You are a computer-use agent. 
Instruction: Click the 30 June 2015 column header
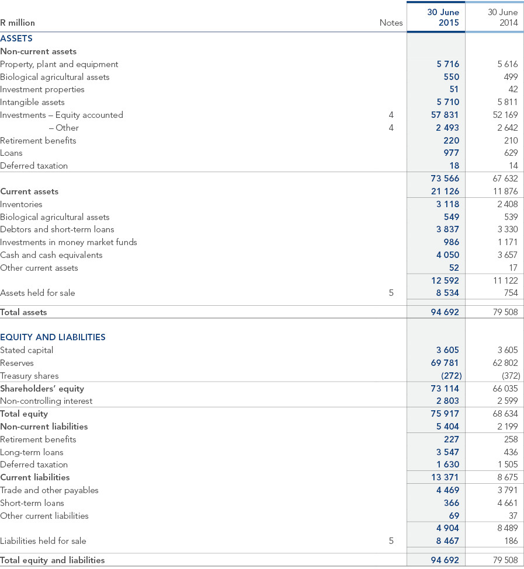tap(443, 18)
